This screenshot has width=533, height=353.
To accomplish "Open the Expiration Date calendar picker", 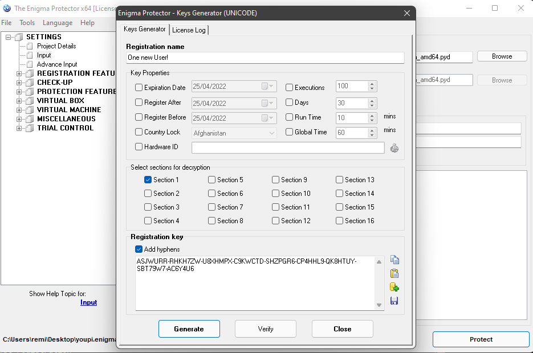I will 267,87.
